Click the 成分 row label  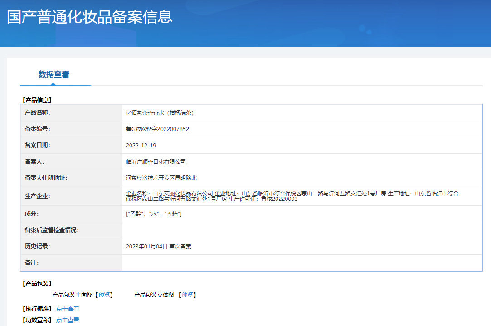coord(32,214)
